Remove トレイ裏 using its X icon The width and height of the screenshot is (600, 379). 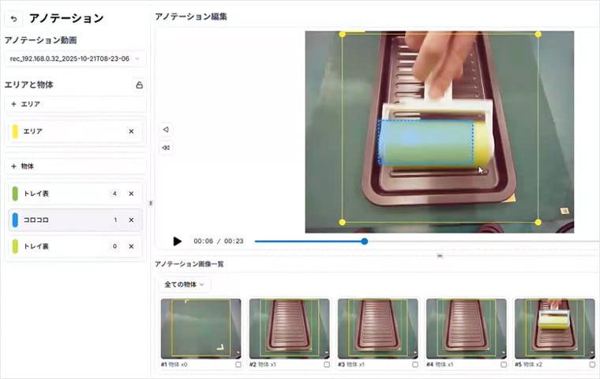click(x=131, y=246)
